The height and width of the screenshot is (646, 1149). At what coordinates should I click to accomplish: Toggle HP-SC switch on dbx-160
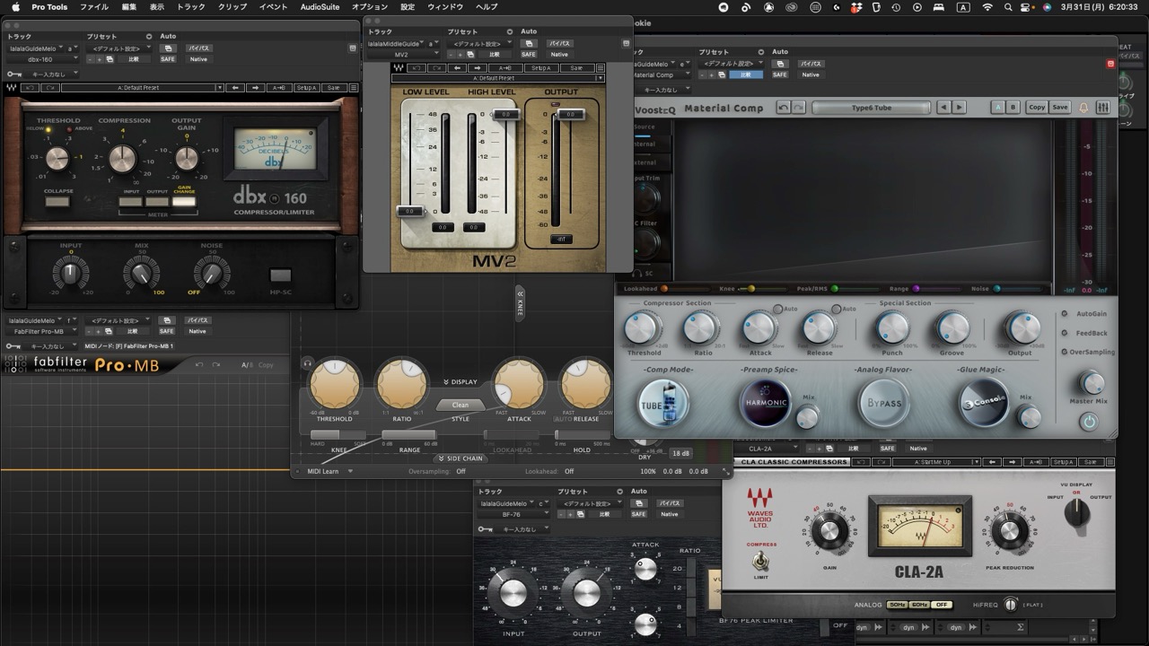280,275
